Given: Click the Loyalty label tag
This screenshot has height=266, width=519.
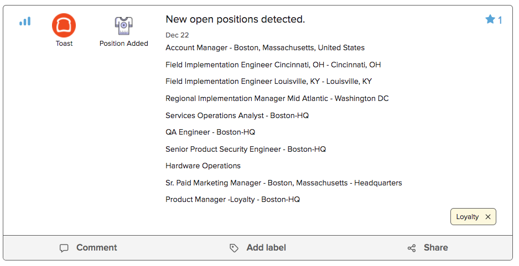Looking at the screenshot, I should tap(468, 217).
